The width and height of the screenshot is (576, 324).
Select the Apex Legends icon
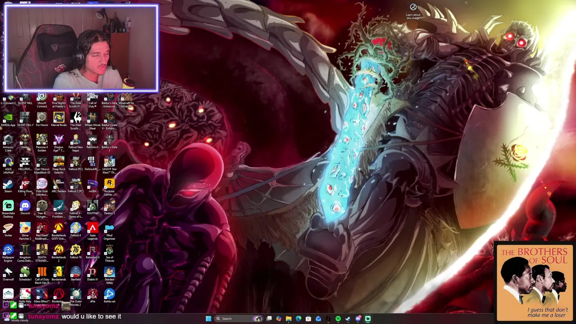(92, 231)
